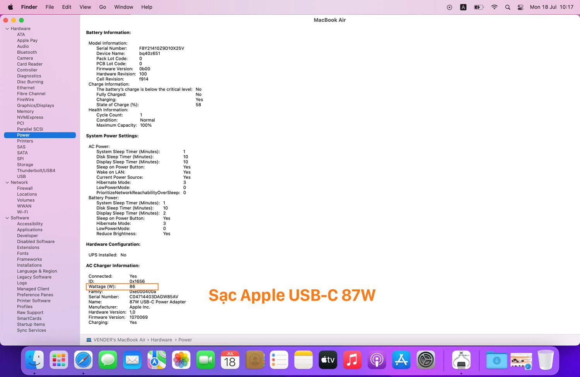The image size is (580, 377).
Task: Open Notes app in the Dock
Action: click(304, 360)
